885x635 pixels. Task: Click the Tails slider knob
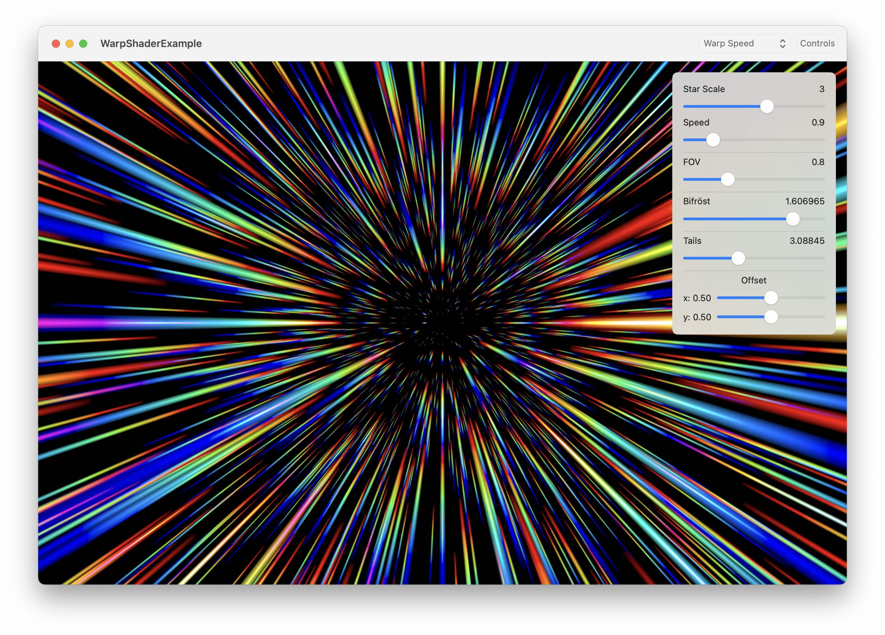[738, 258]
